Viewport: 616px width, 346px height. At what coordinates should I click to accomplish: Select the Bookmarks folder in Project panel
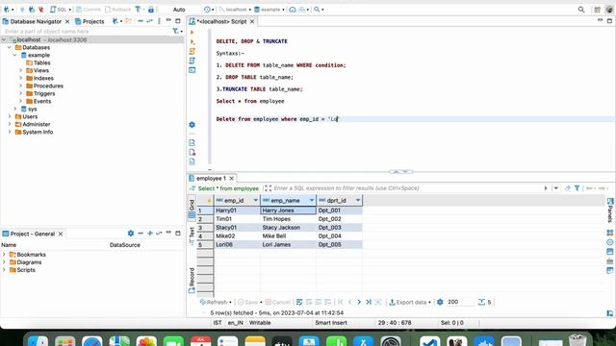pyautogui.click(x=28, y=255)
